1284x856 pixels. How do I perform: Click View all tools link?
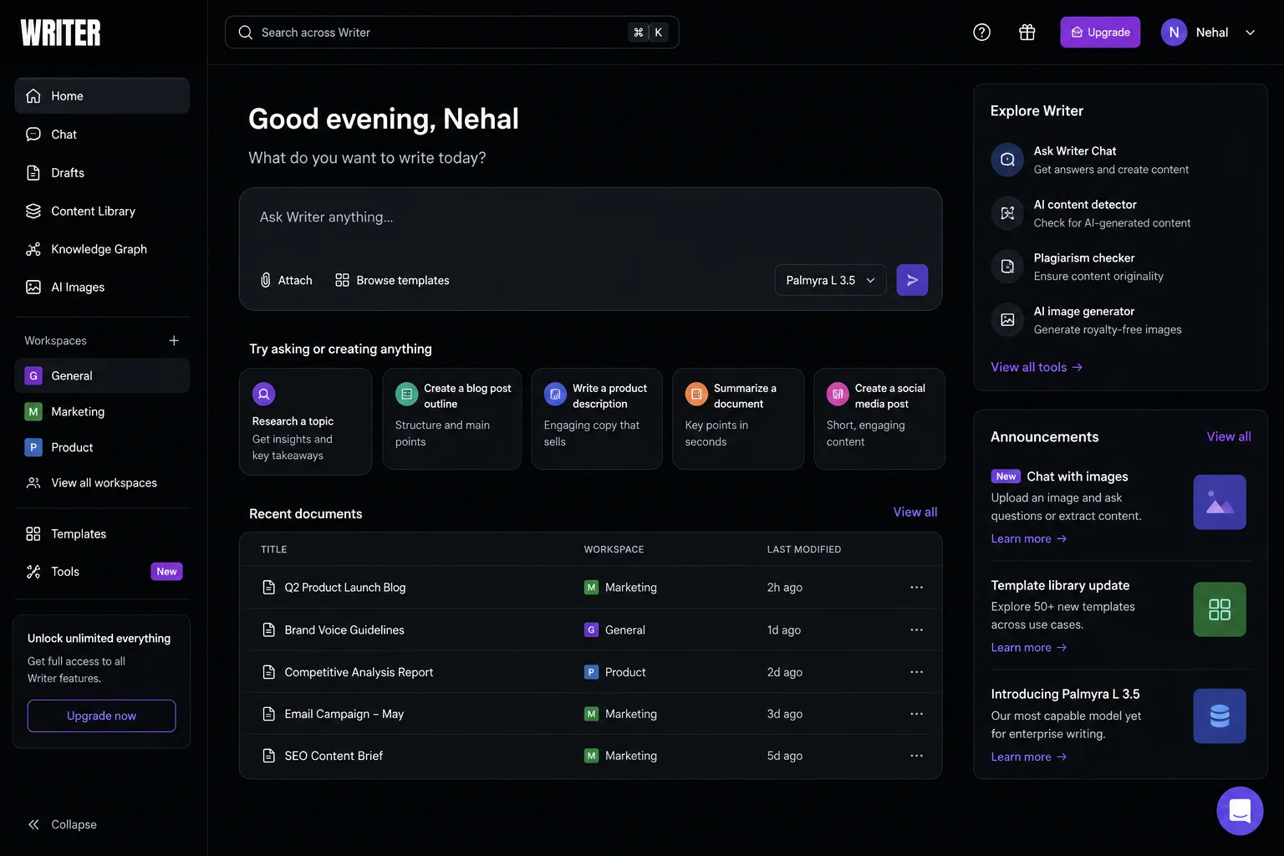pyautogui.click(x=1037, y=367)
